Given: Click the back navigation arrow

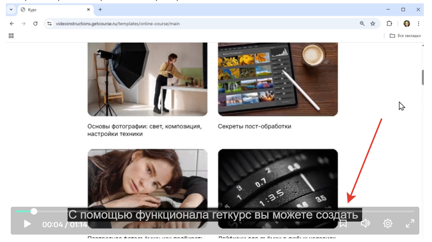Looking at the screenshot, I should [12, 23].
